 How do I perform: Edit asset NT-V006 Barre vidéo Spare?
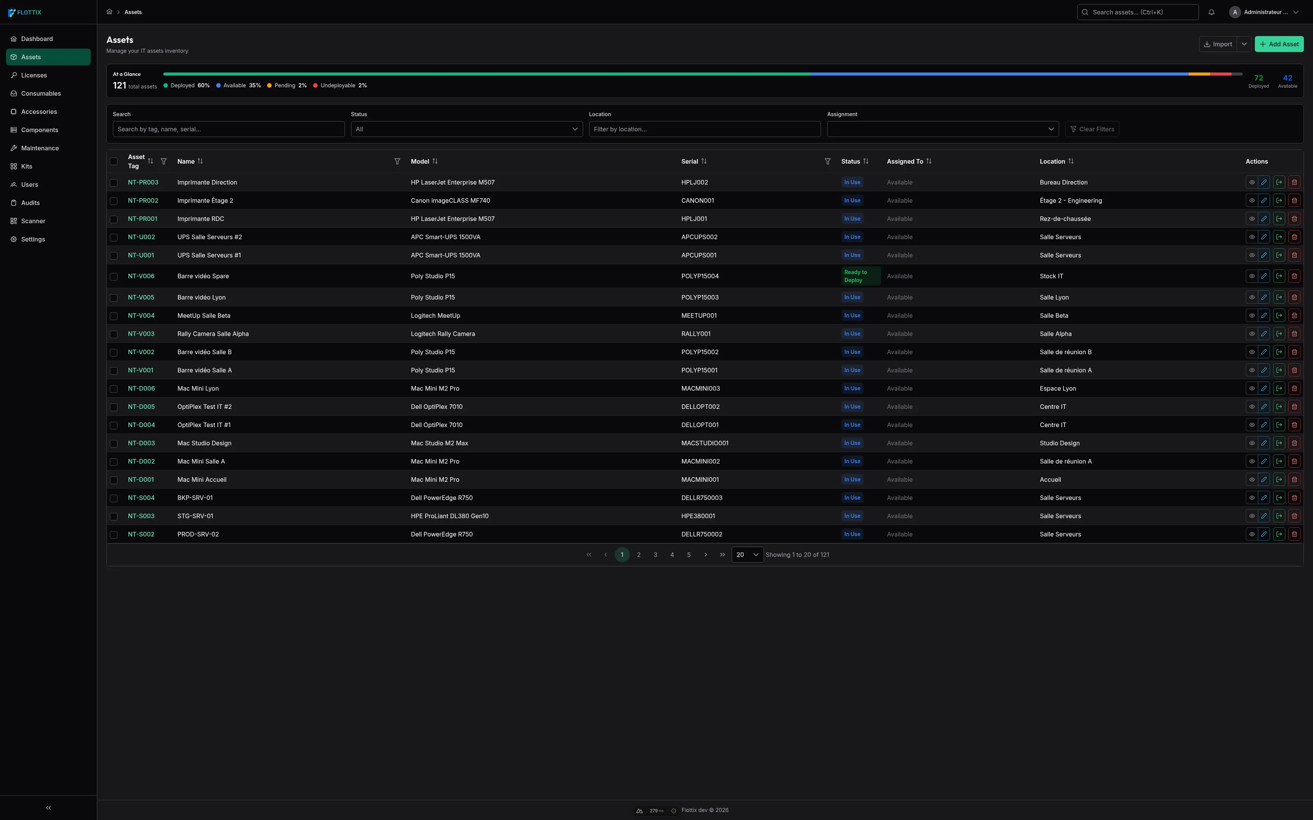(1264, 276)
